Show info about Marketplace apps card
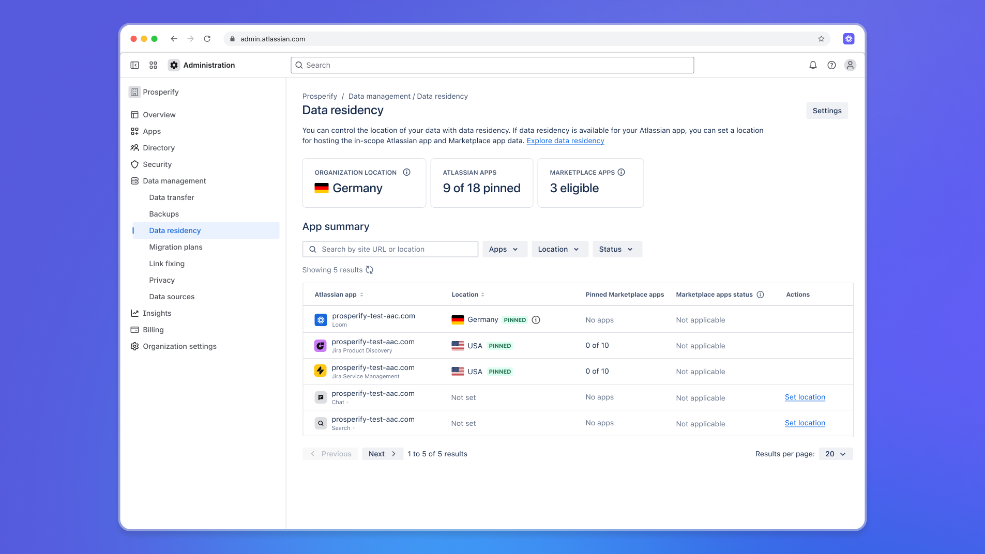985x554 pixels. click(621, 172)
